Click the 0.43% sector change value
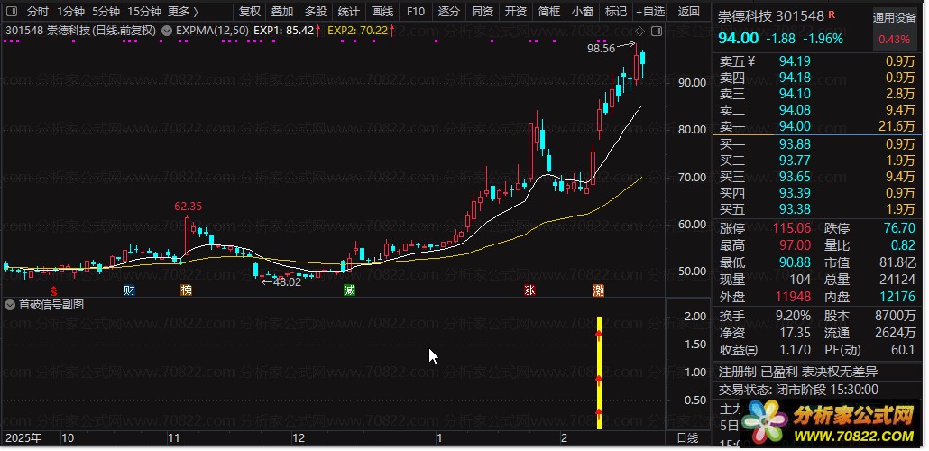Screen dimensions: 929x451 pos(894,39)
